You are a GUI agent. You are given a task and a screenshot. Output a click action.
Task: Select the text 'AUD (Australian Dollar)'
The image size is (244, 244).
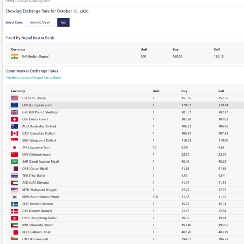tap(39, 126)
